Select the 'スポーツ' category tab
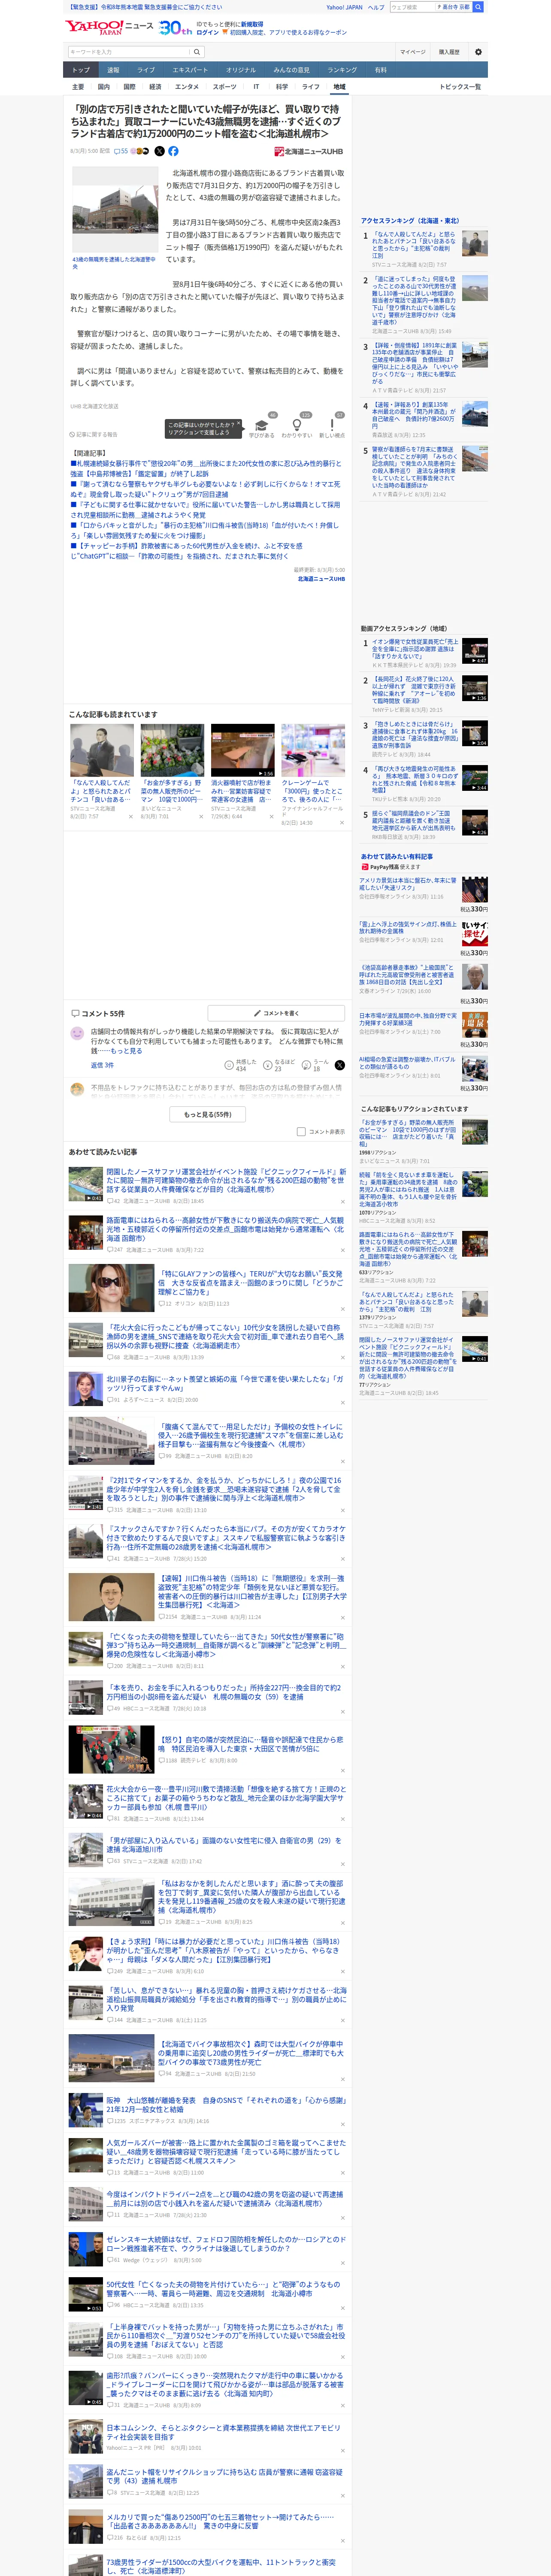This screenshot has height=2576, width=551. pos(225,87)
